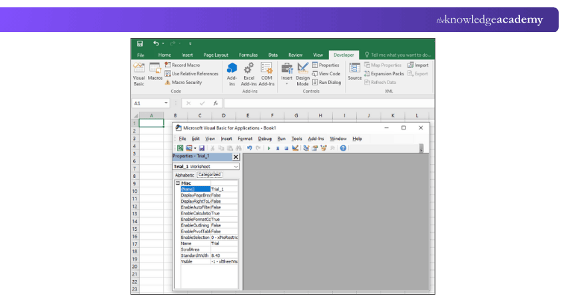Click the View Code button
This screenshot has height=300, width=566.
[326, 73]
